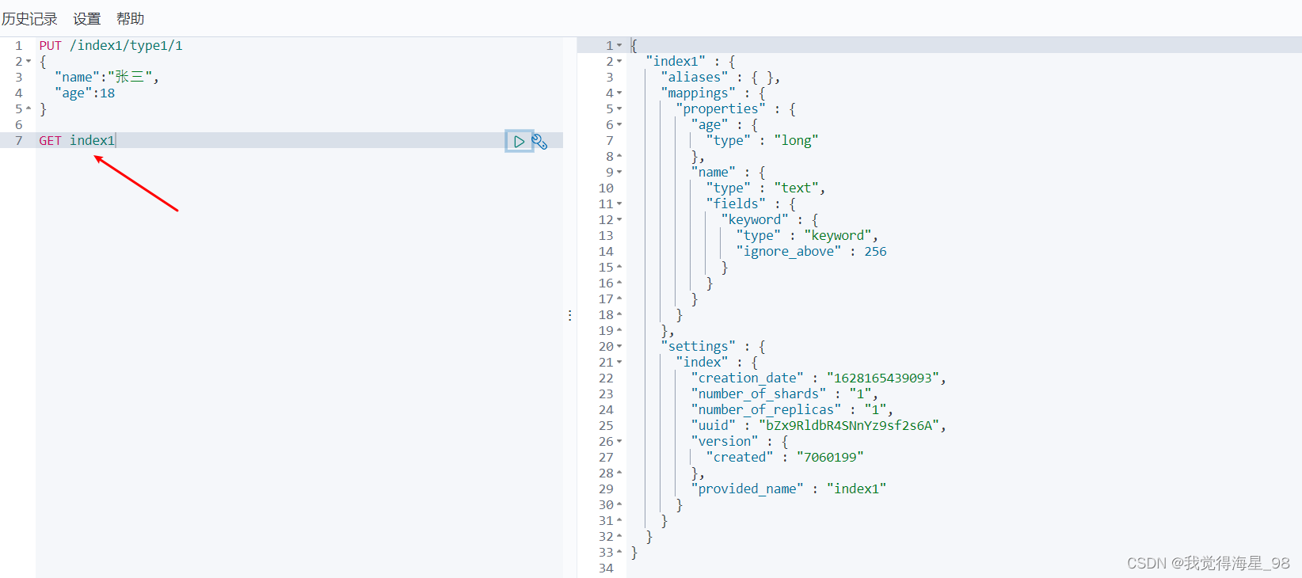
Task: Click the GET index1 request line
Action: click(x=77, y=140)
